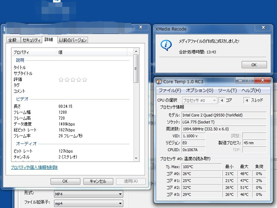Screen dimensions: 277x208
Task: Click 合計処理時間 13:43 text in XMedia Recode
Action: (197, 52)
